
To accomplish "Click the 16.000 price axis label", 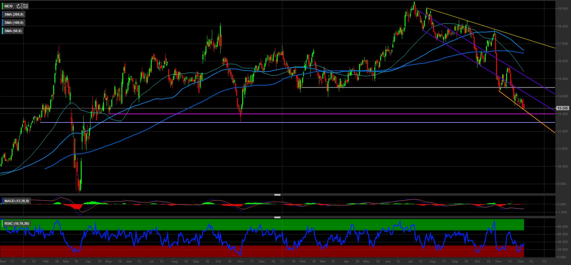I will (x=562, y=61).
